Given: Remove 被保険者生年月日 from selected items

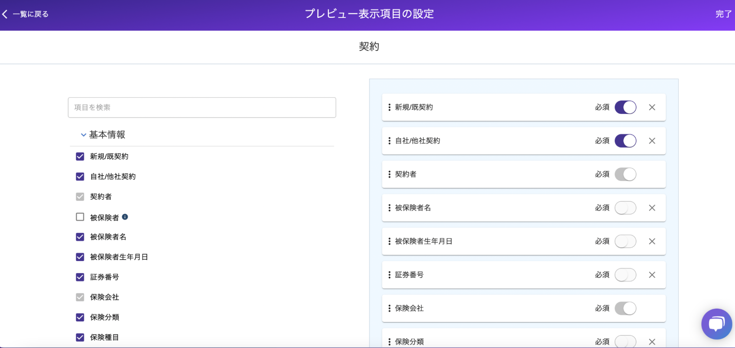Looking at the screenshot, I should [x=652, y=241].
